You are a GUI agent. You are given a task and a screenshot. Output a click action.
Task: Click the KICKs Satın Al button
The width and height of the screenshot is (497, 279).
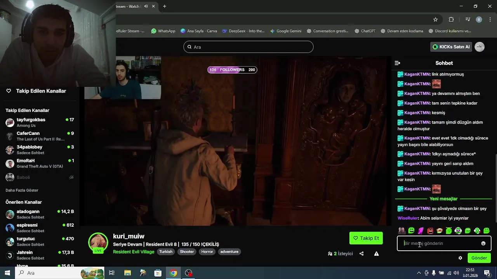451,47
